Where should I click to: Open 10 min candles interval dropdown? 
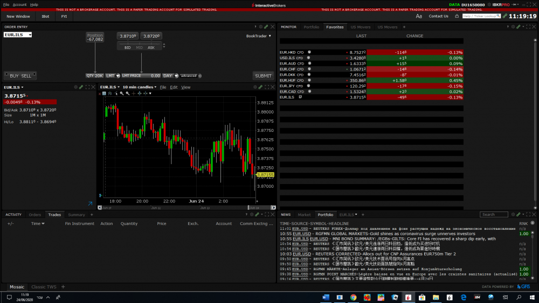pyautogui.click(x=139, y=87)
